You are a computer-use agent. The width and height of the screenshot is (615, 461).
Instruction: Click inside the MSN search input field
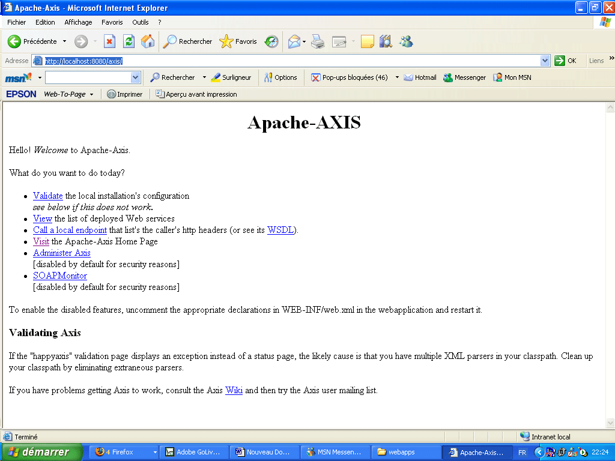[87, 77]
